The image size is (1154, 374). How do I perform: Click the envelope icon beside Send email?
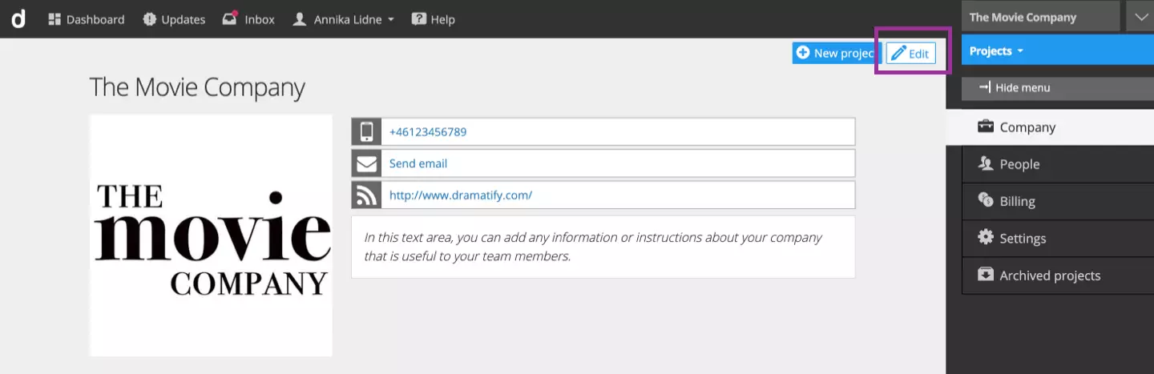366,163
